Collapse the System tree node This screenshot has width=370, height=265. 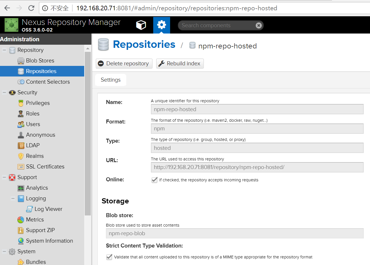tap(4, 252)
